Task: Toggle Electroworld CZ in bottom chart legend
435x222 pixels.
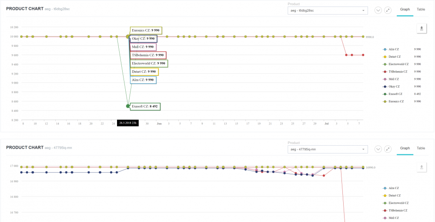Action: (x=395, y=203)
